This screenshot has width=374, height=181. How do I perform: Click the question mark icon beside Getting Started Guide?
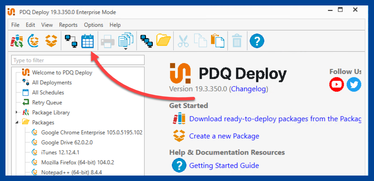179,165
